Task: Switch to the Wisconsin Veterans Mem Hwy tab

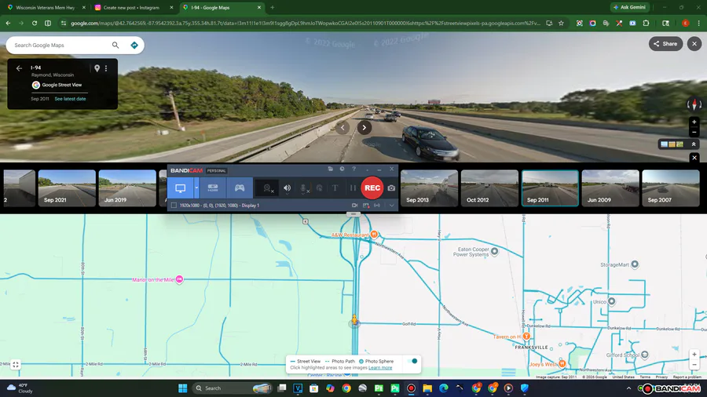Action: point(45,8)
